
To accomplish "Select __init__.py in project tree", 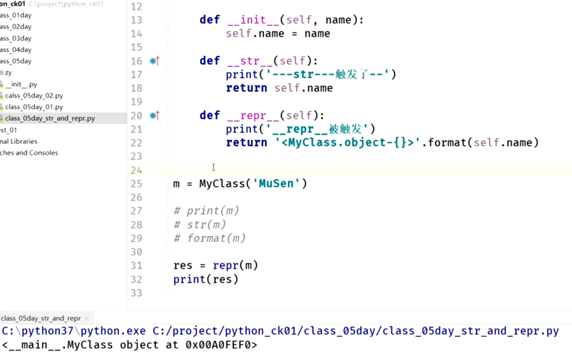I will tap(21, 85).
